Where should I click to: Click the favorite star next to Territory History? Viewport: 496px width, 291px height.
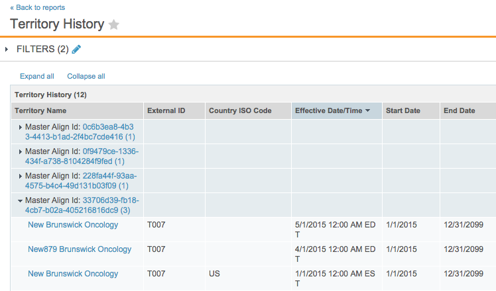click(114, 24)
